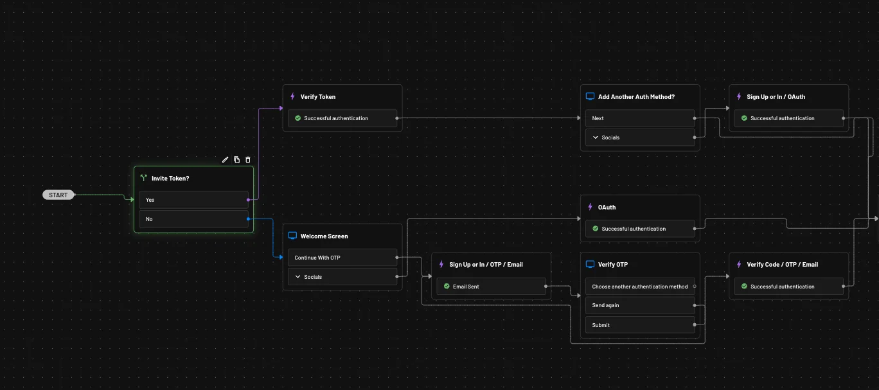
Task: Select the Yes branch of Invite Token
Action: (193, 200)
